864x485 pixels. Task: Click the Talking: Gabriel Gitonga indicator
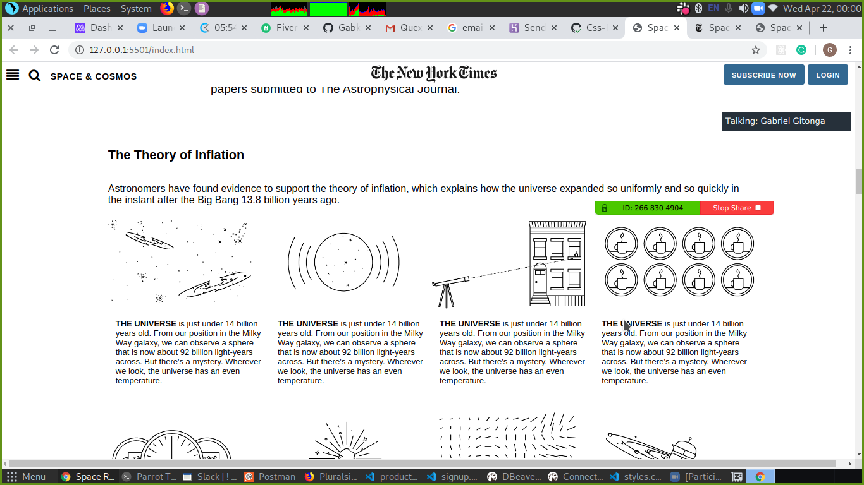click(786, 121)
